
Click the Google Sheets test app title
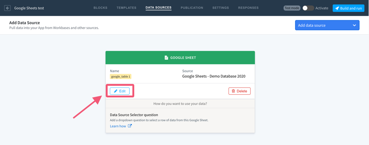coord(29,8)
